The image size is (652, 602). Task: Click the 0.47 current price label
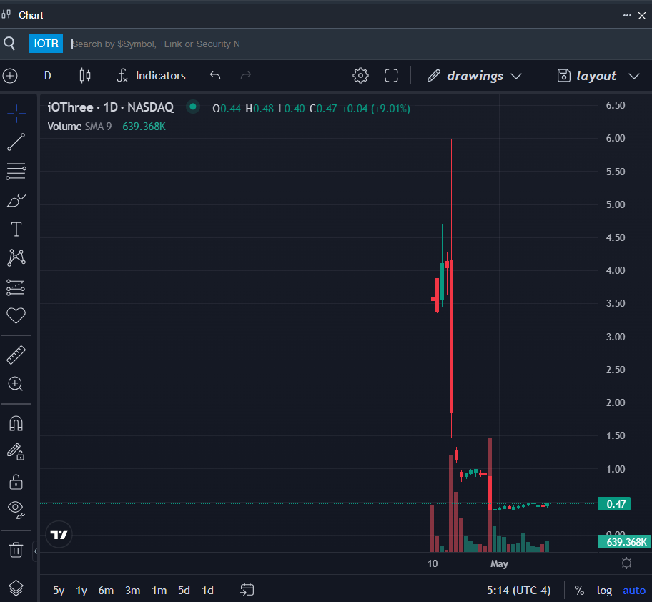[615, 504]
